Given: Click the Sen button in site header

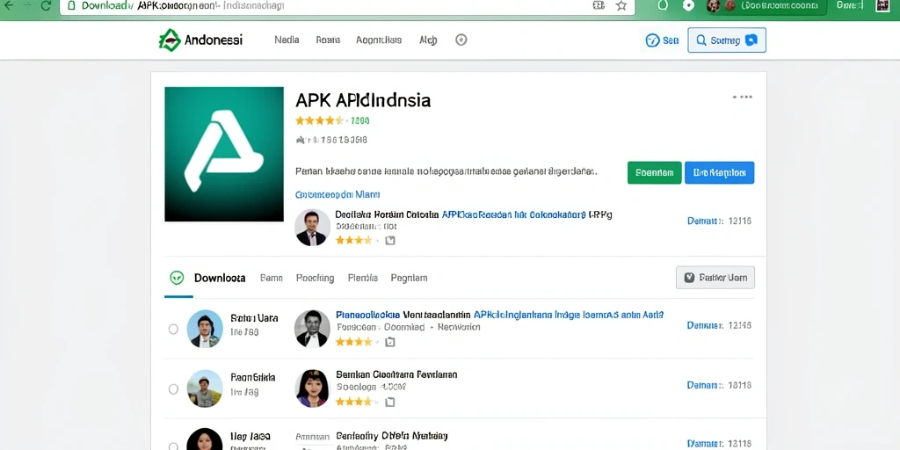Looking at the screenshot, I should point(663,40).
